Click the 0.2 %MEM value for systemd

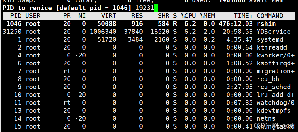[209, 39]
